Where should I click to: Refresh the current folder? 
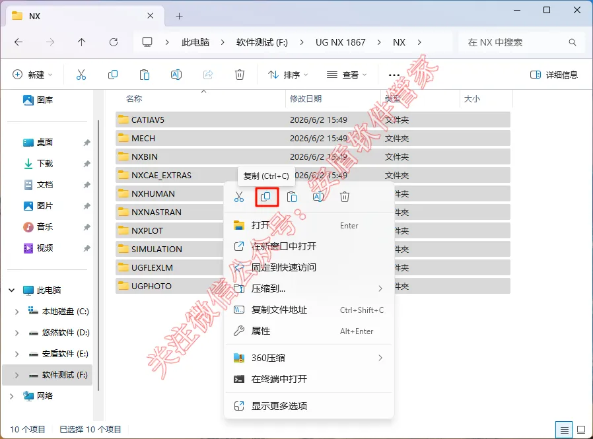[x=114, y=42]
